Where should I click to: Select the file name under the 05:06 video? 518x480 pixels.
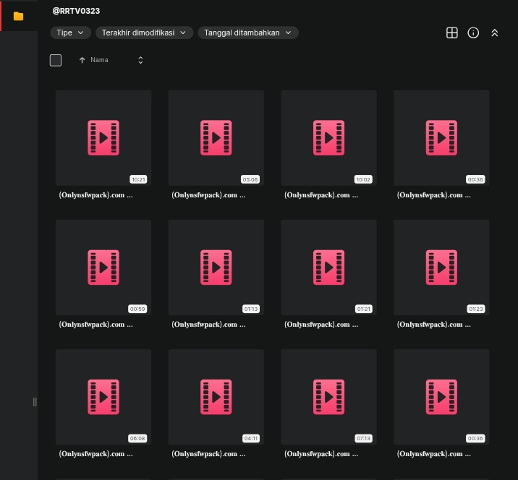pos(208,195)
